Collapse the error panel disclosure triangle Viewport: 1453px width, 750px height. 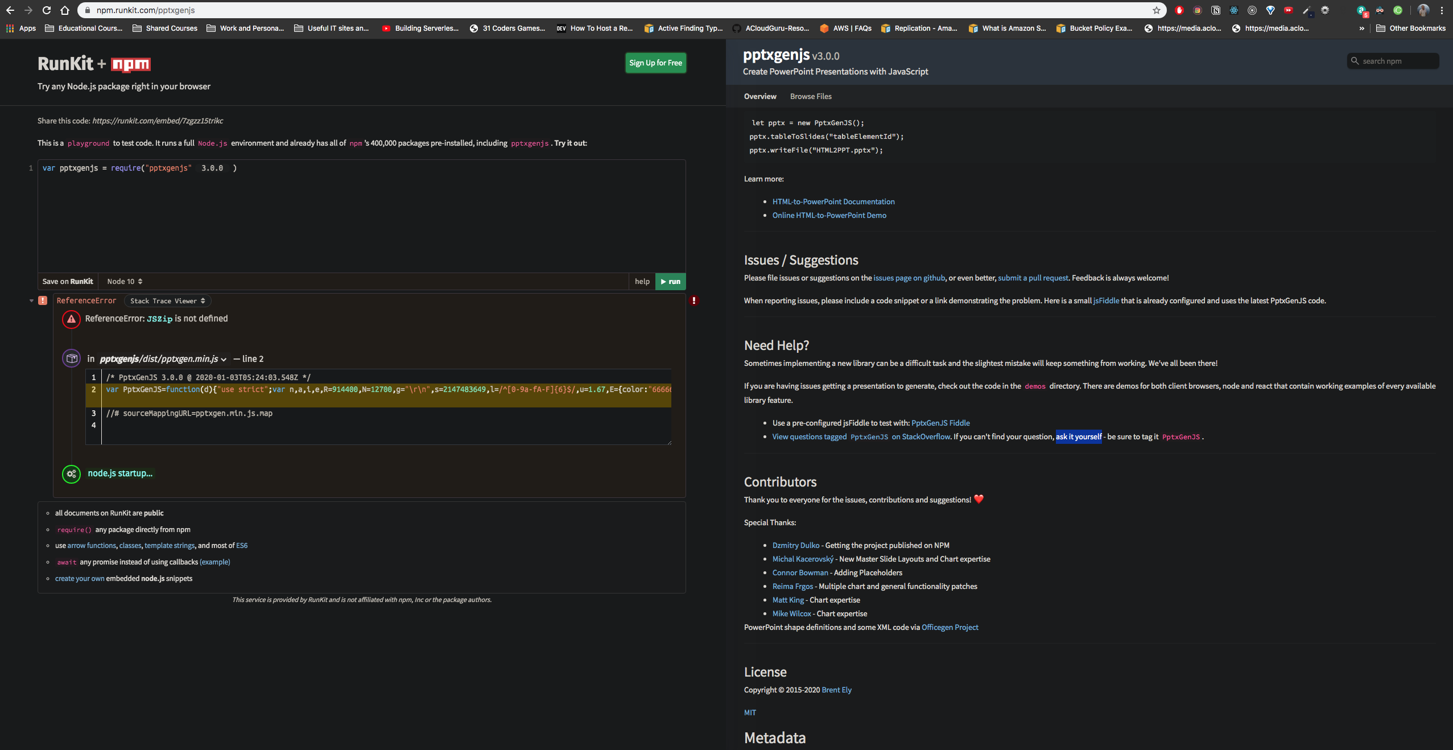(31, 300)
